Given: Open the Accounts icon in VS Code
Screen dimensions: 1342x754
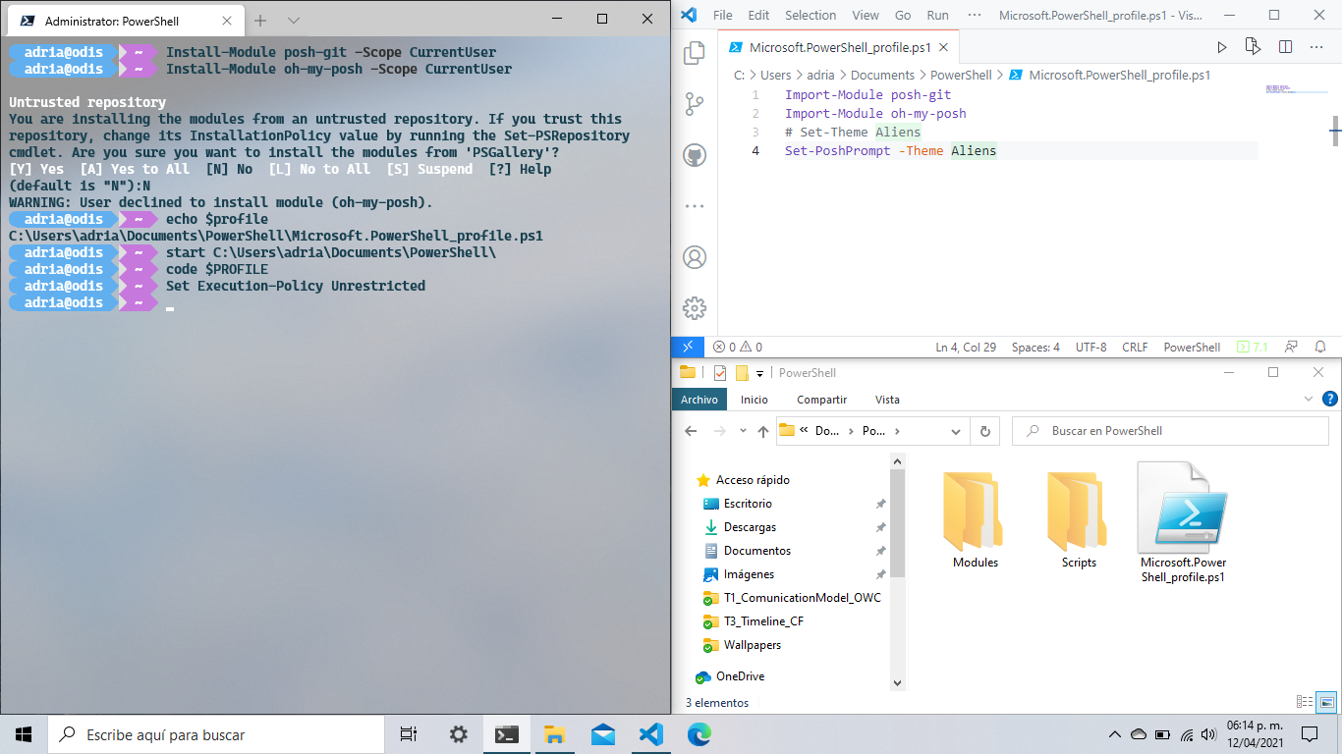Looking at the screenshot, I should [695, 257].
